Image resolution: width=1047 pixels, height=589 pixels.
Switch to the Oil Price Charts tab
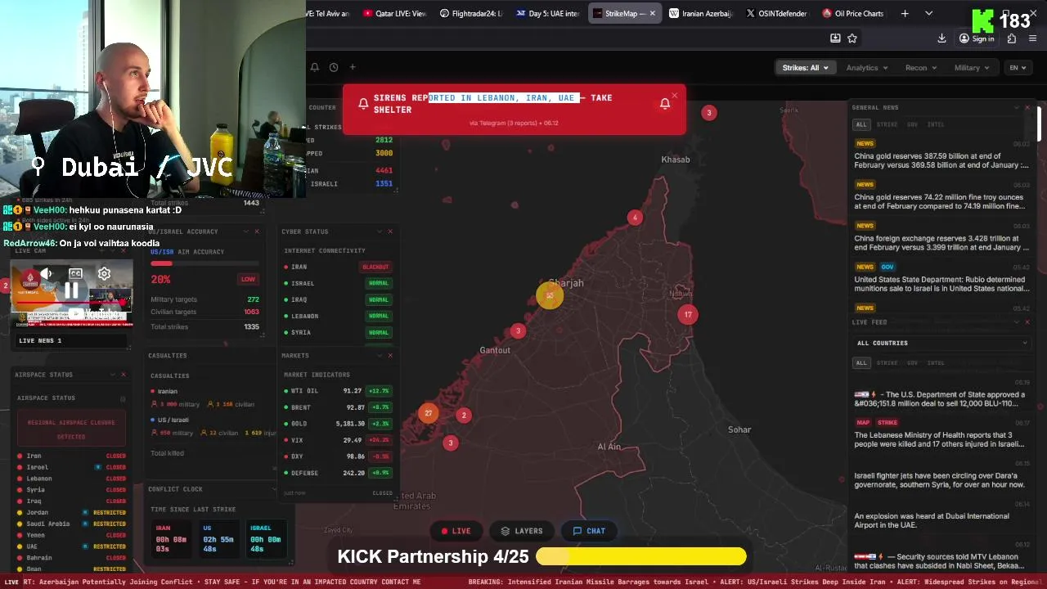pos(853,13)
